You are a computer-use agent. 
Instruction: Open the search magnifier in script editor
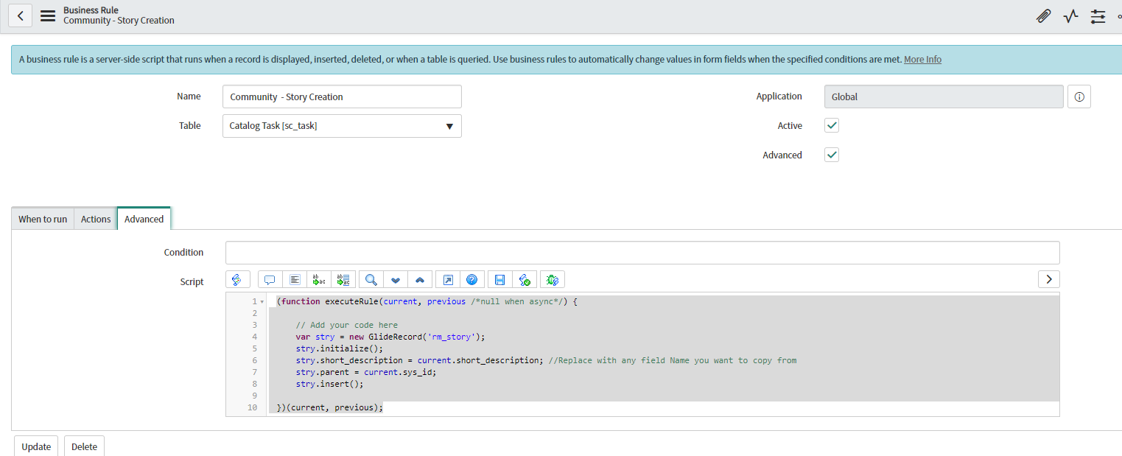[x=371, y=280]
